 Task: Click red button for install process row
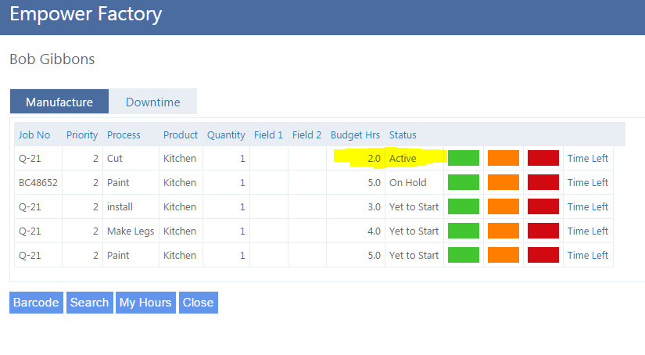click(x=543, y=206)
